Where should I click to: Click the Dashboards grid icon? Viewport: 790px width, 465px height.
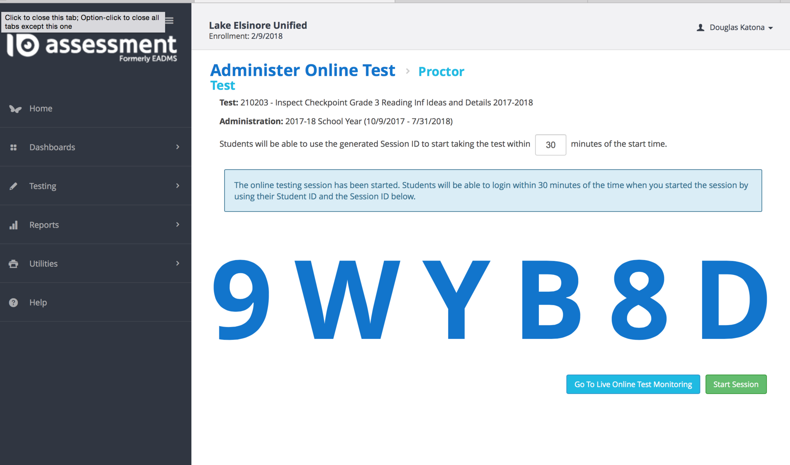[x=14, y=147]
